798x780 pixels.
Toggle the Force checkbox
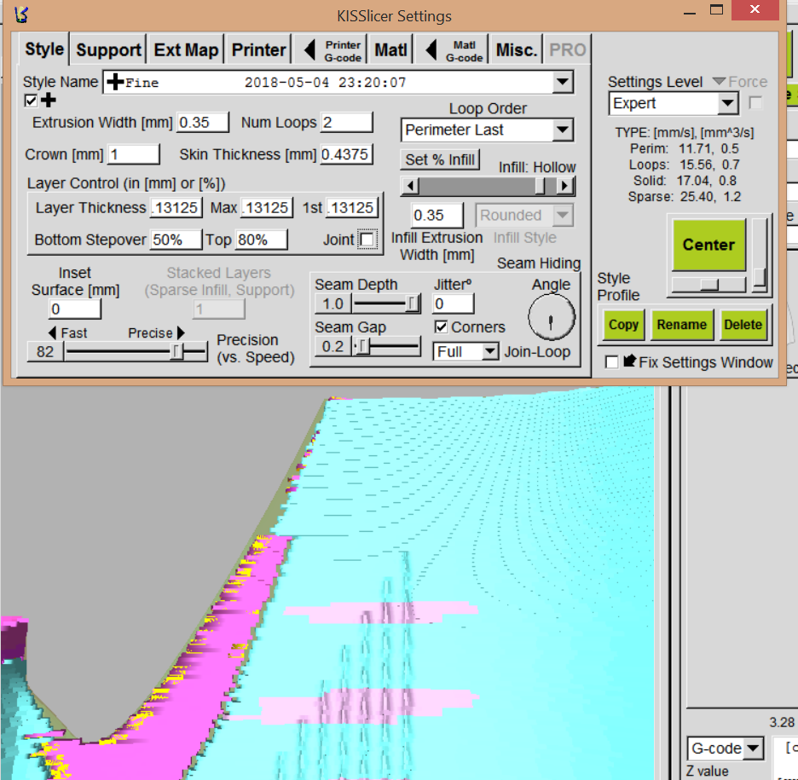(x=755, y=103)
